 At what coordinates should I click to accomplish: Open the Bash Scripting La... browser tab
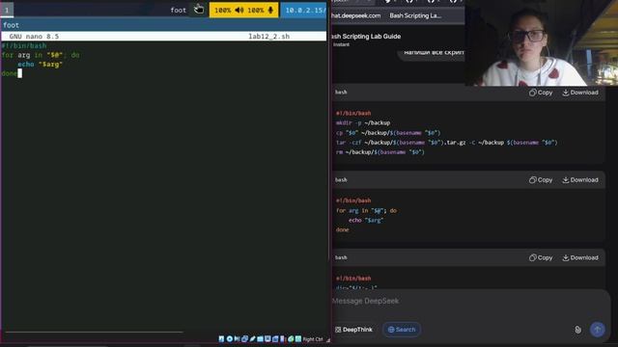click(415, 15)
